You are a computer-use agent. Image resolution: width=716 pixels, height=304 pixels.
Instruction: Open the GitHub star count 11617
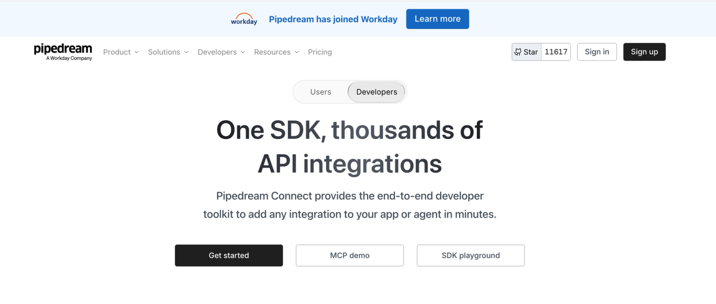point(556,52)
